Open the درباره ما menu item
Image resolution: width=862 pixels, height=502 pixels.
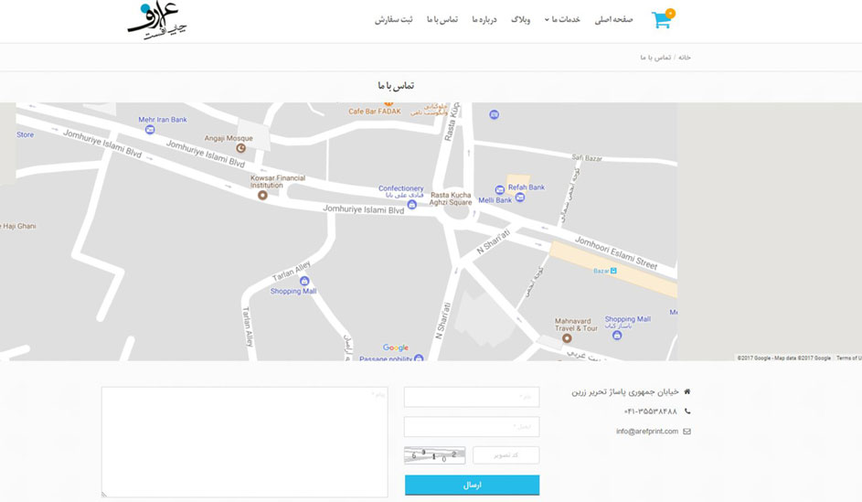coord(484,20)
